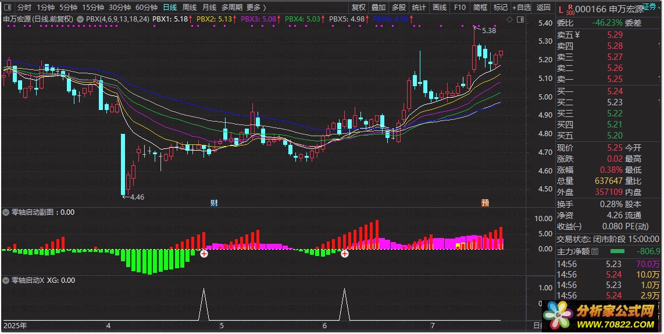
Task: Expand 零轴启动X indicator menu
Action: [6, 280]
